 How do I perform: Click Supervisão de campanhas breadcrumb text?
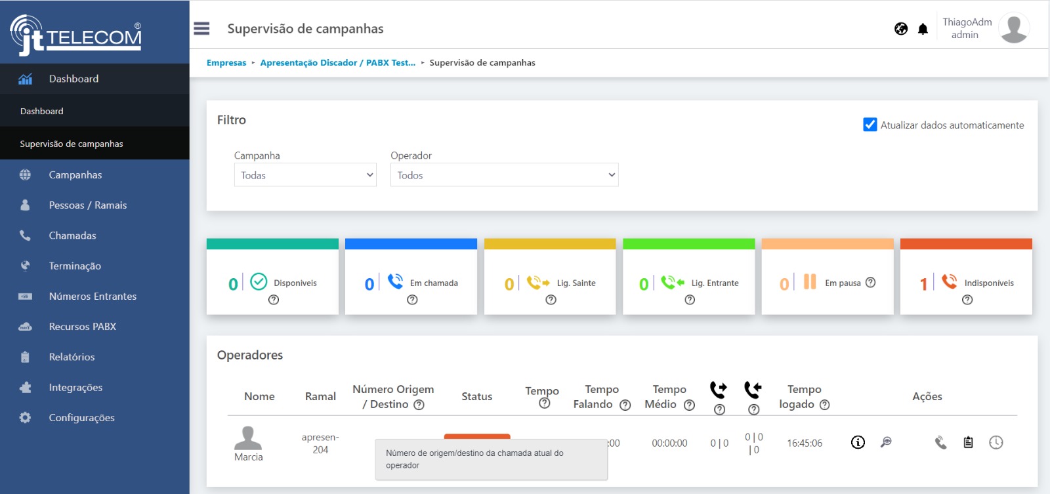pyautogui.click(x=482, y=63)
